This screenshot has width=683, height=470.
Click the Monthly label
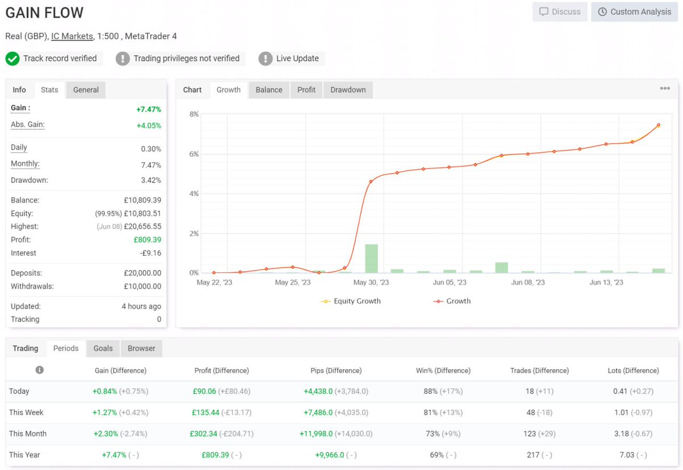pos(25,164)
